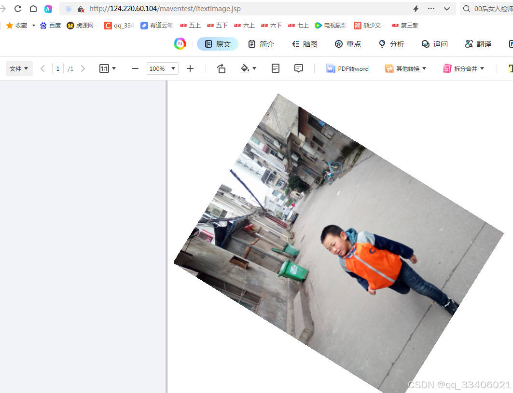
Task: Switch to the 追问 follow-up tab
Action: [x=434, y=44]
